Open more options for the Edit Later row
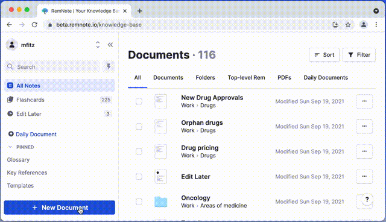Screen dimensions: 386x222 tap(364, 177)
